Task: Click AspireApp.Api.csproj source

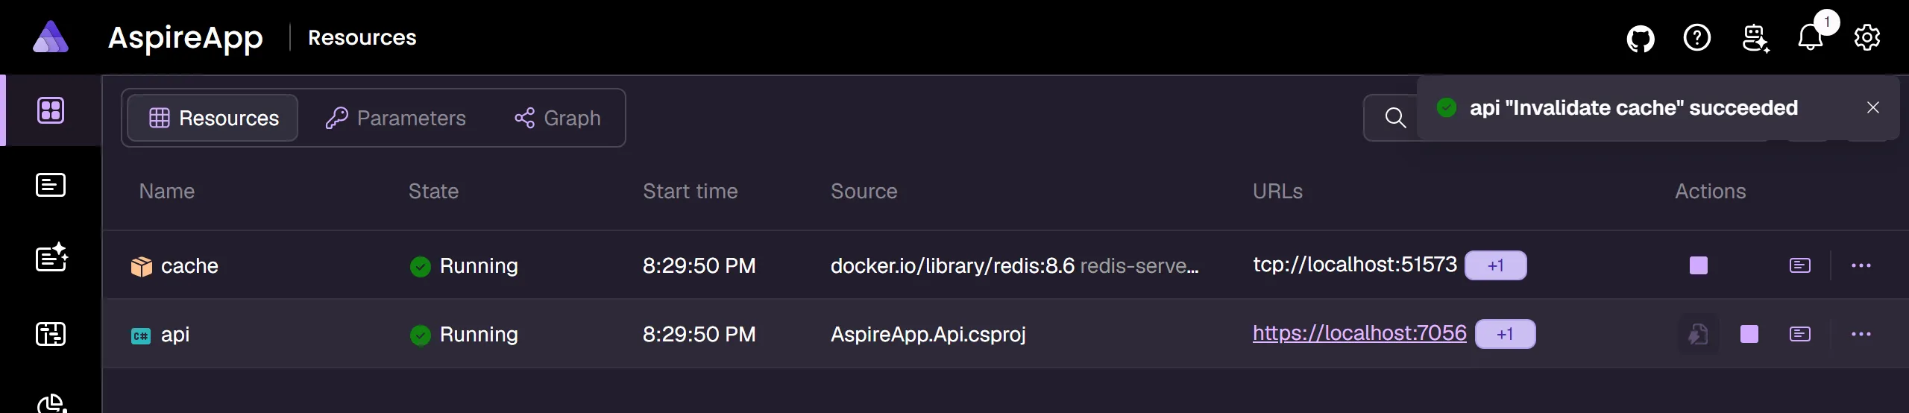Action: pos(928,334)
